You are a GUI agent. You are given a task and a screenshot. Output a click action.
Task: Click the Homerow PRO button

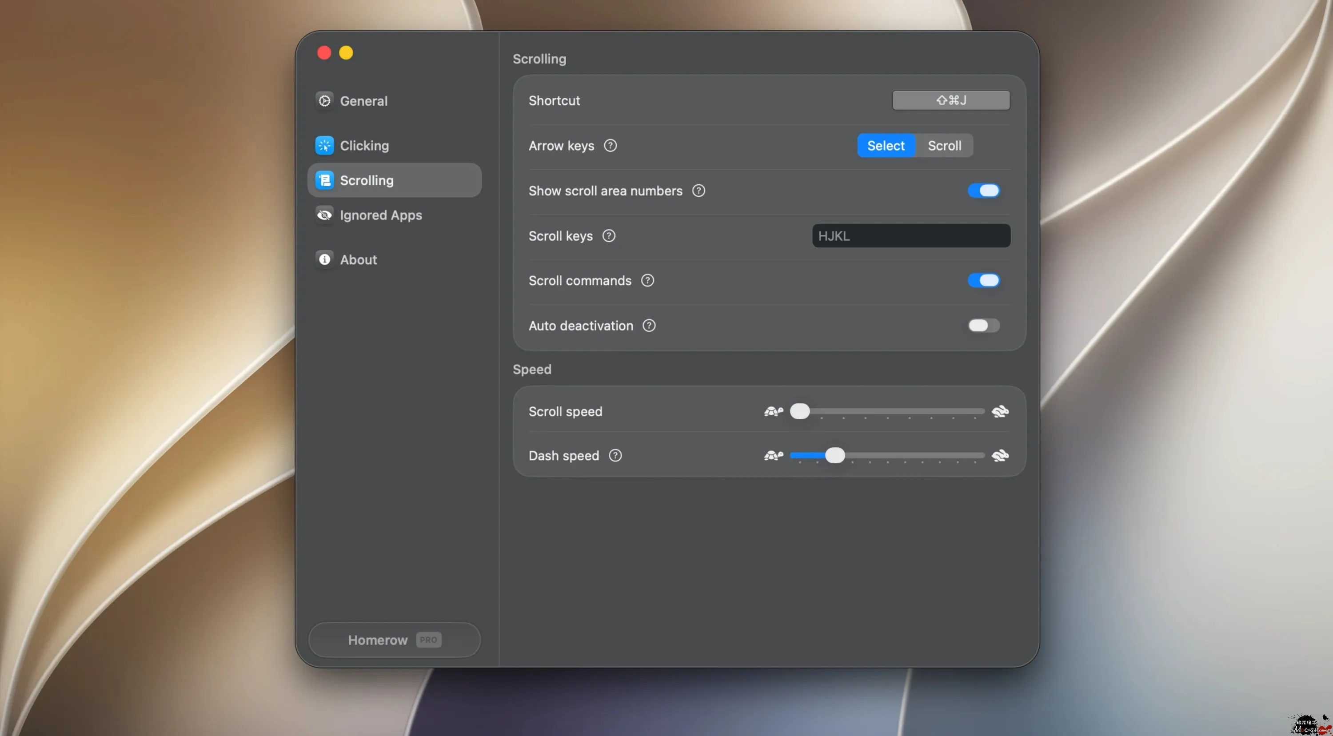394,640
